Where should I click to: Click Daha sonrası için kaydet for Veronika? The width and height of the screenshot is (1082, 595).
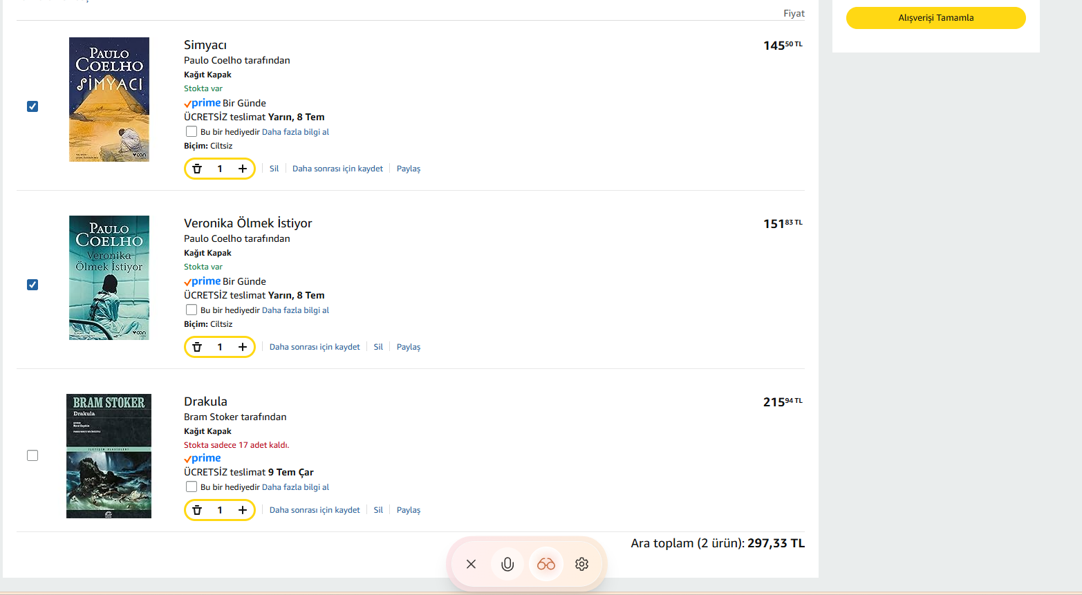click(x=315, y=347)
